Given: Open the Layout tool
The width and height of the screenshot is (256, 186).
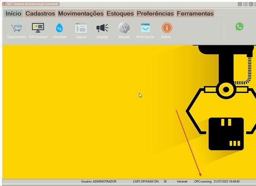Looking at the screenshot, I should 81,29.
